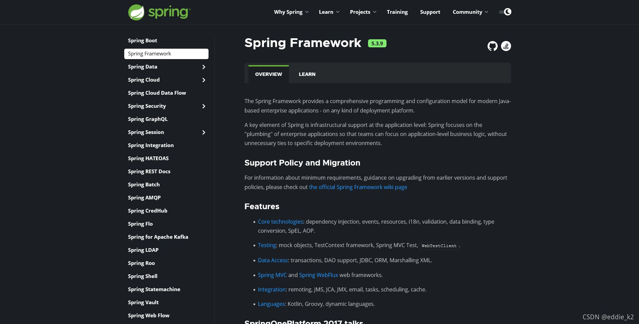Open Spring Web Flow project
Image resolution: width=639 pixels, height=324 pixels.
149,316
